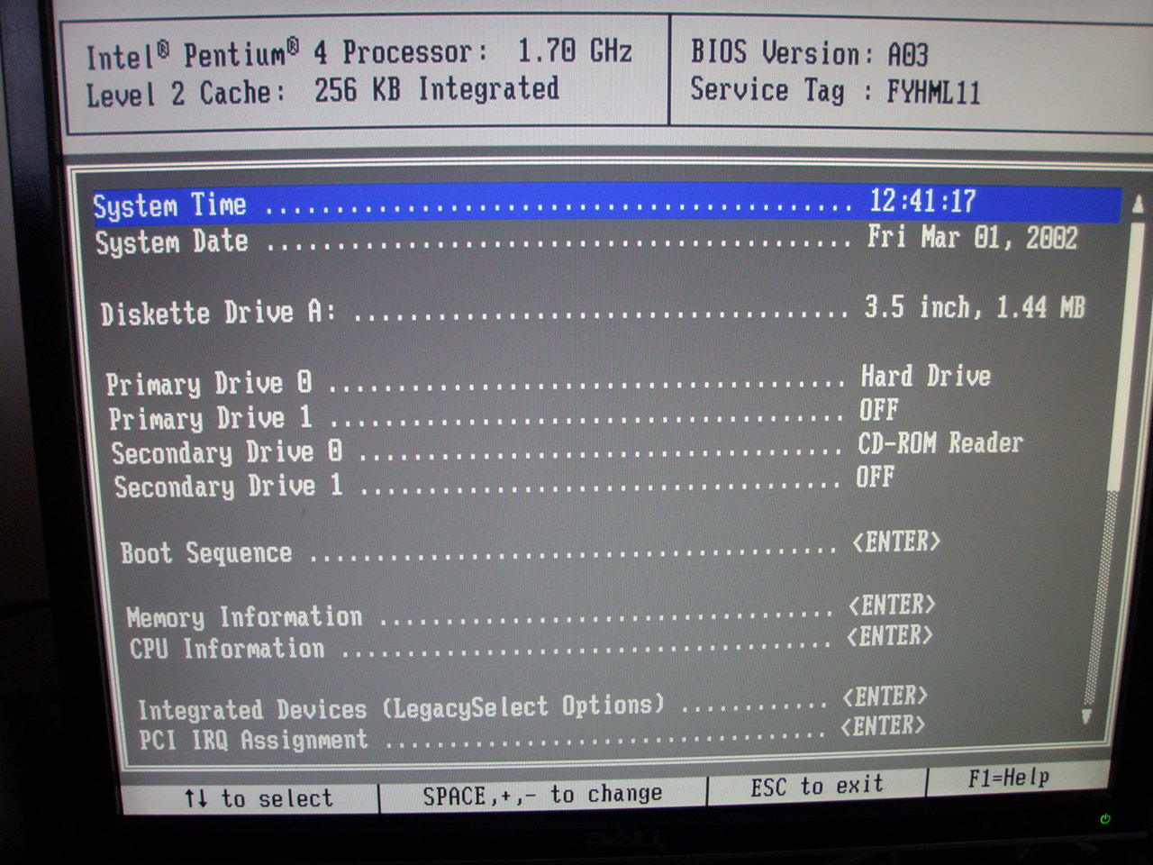Image resolution: width=1153 pixels, height=865 pixels.
Task: Click <ENTER> next to CPU Information
Action: coord(889,635)
